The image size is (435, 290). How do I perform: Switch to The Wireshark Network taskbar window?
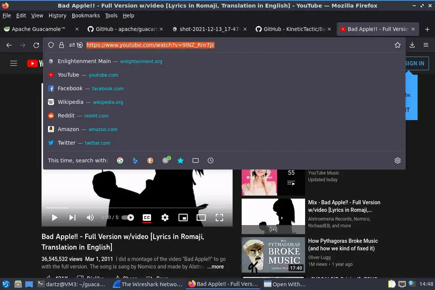click(148, 284)
